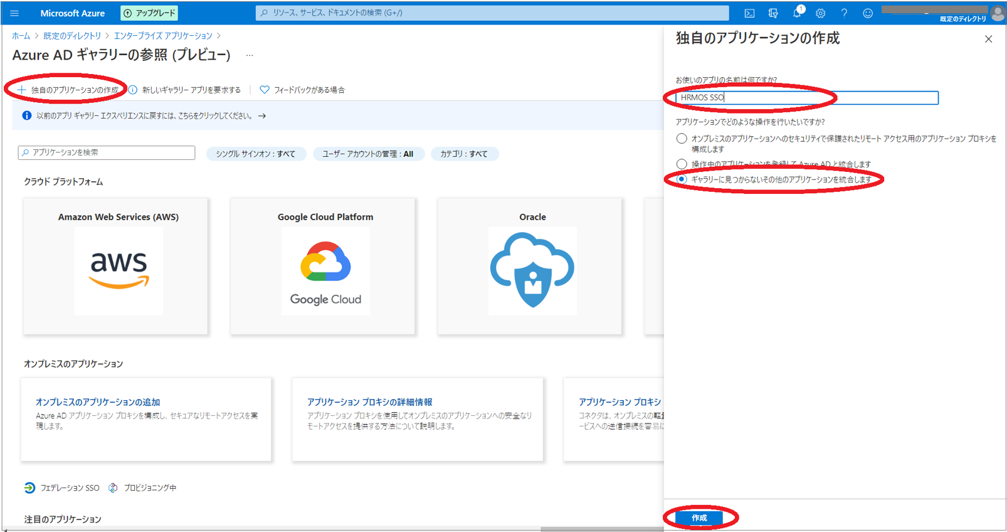
Task: Select the Google Cloud Platform tile
Action: coord(323,267)
